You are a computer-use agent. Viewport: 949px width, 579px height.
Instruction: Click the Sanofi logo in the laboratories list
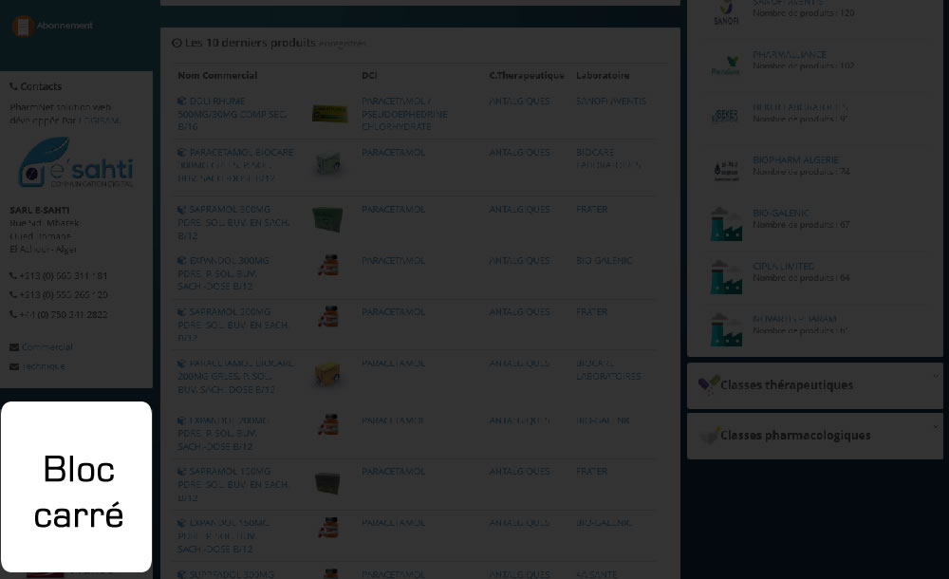coord(726,12)
